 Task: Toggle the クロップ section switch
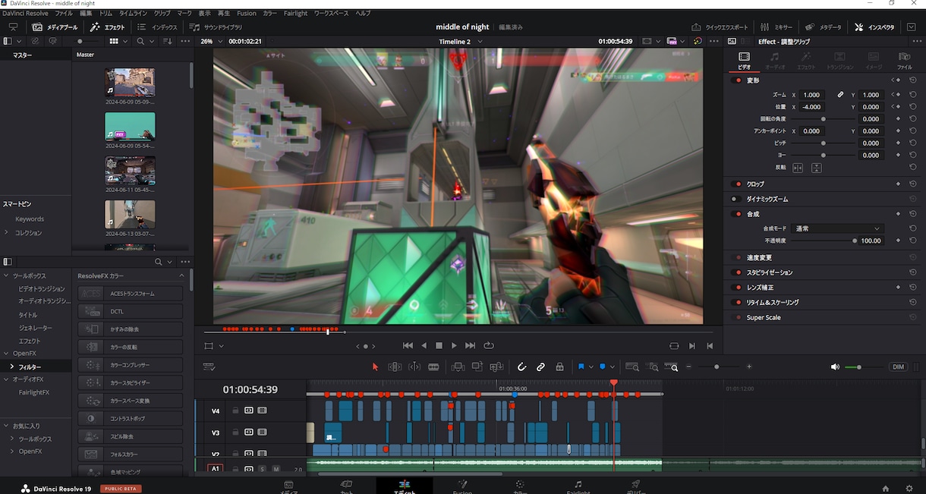click(736, 184)
